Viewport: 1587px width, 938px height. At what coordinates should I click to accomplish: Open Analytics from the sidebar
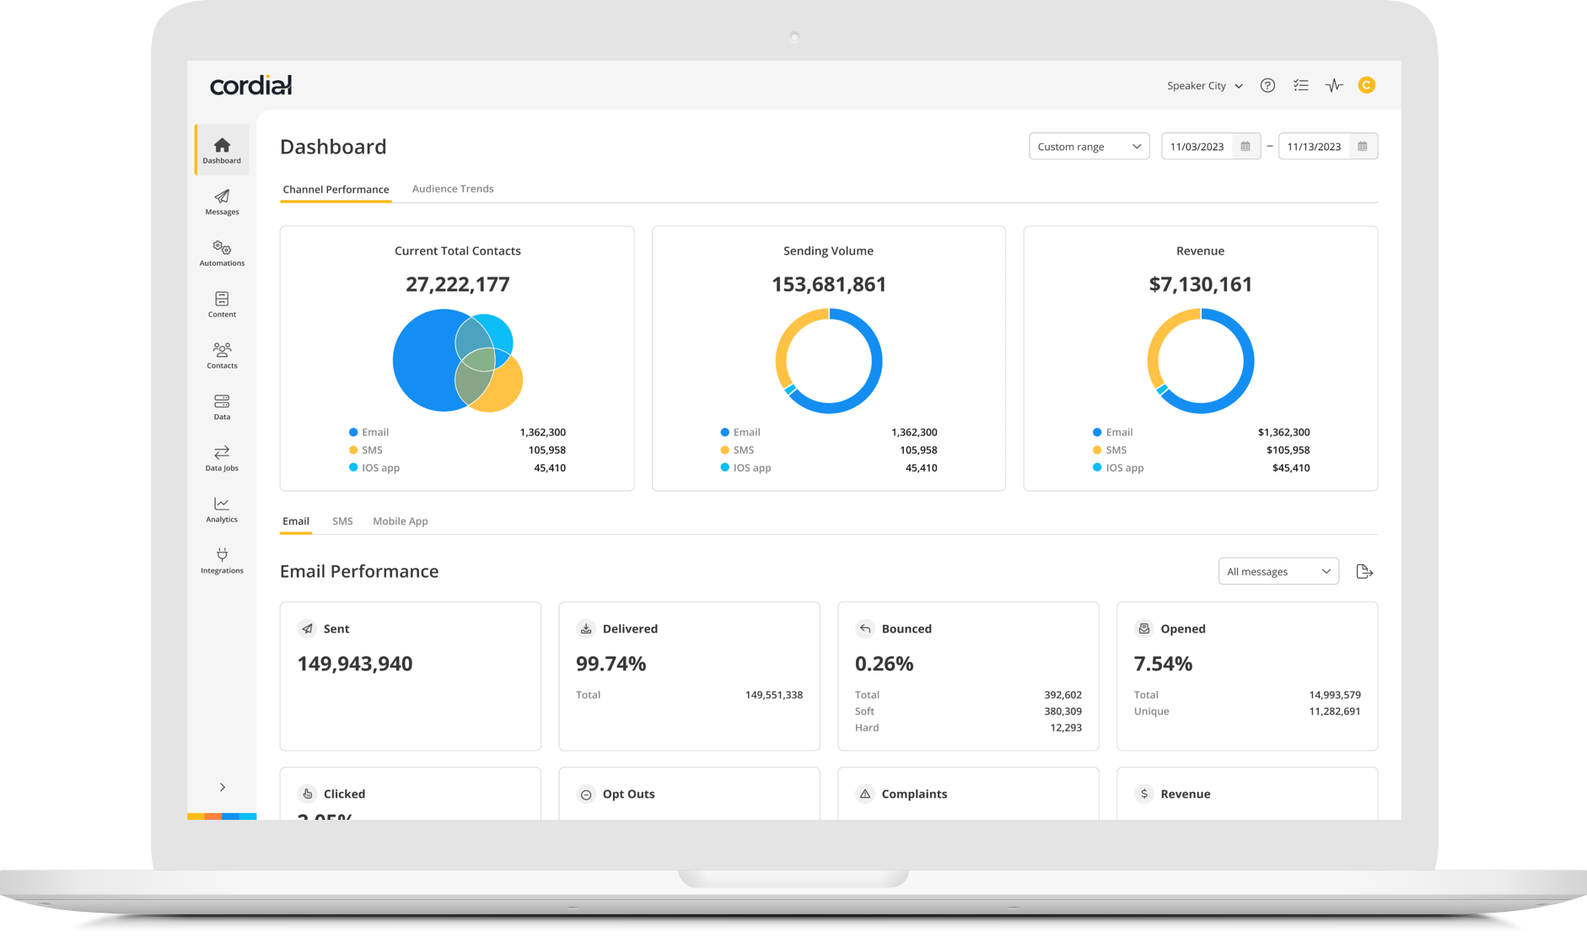point(221,509)
